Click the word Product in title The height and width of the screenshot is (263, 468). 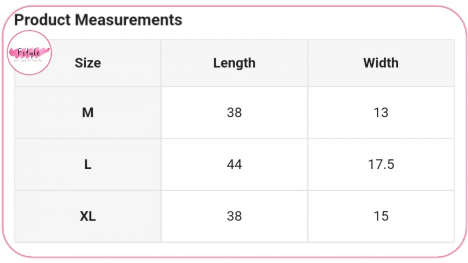[x=42, y=20]
